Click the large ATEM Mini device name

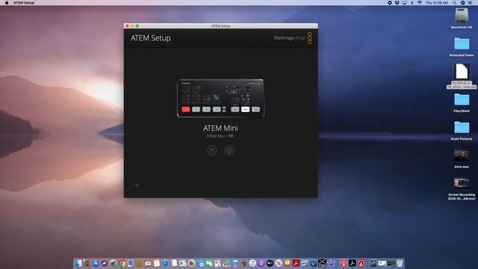pos(220,128)
